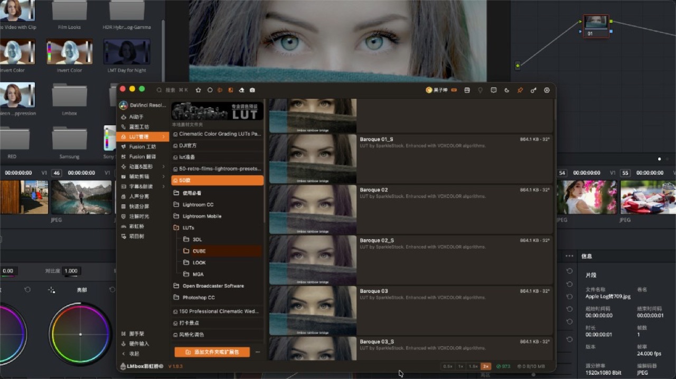Click the 添加文件夹或扩展包 button

tap(212, 352)
